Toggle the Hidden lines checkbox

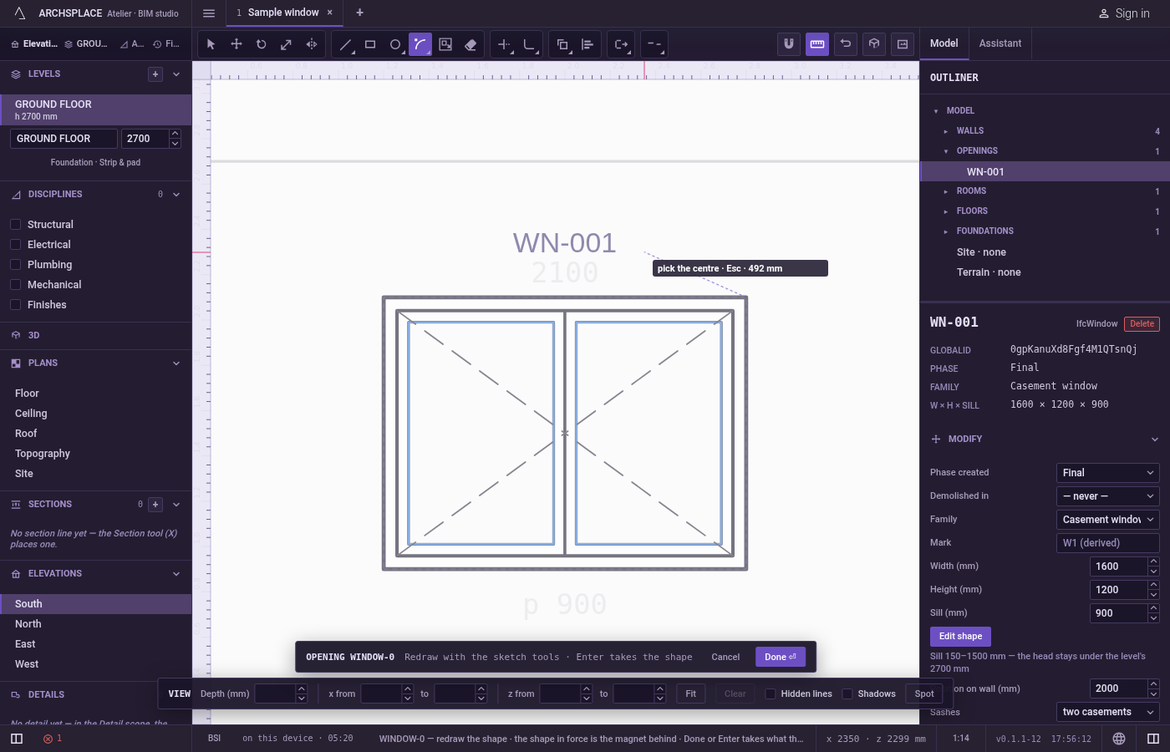pyautogui.click(x=771, y=694)
